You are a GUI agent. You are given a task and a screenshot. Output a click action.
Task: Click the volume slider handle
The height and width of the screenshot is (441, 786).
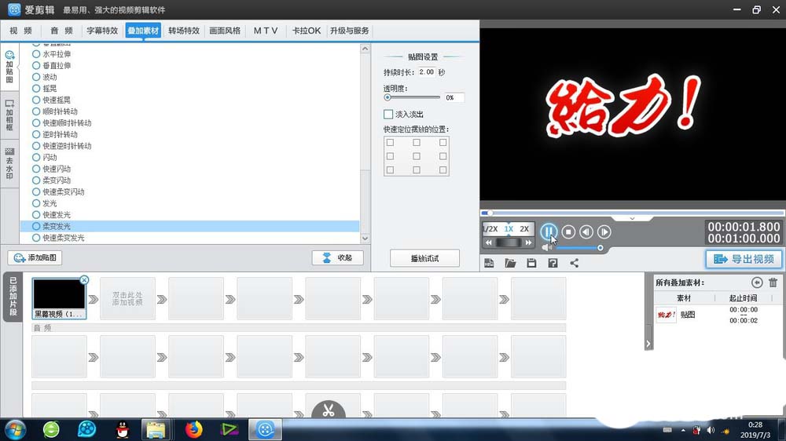[x=600, y=248]
